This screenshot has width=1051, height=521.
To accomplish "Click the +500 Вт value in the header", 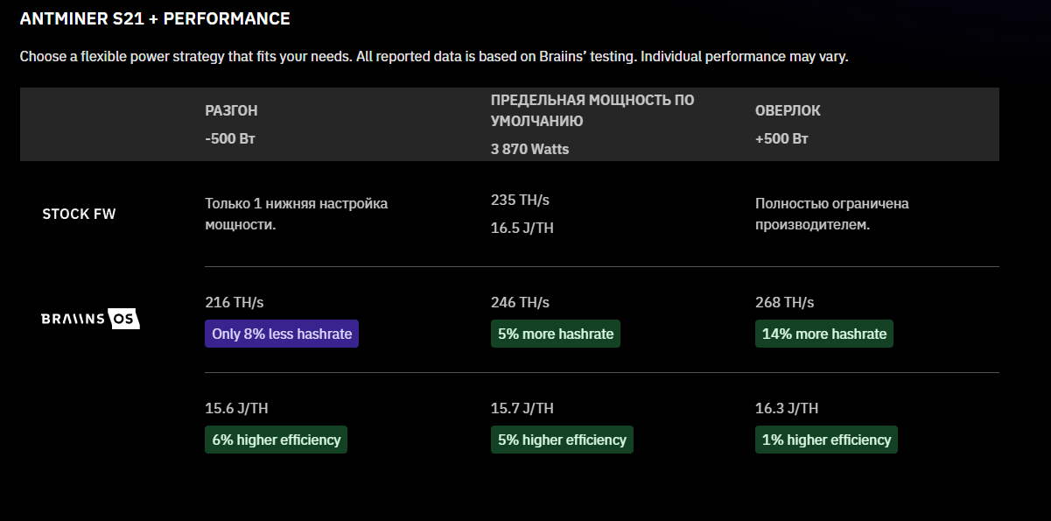I will pos(781,138).
